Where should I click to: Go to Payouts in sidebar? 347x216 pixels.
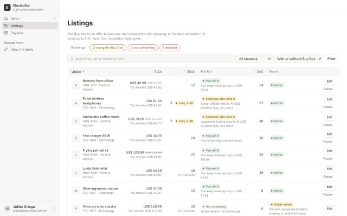tap(29, 33)
